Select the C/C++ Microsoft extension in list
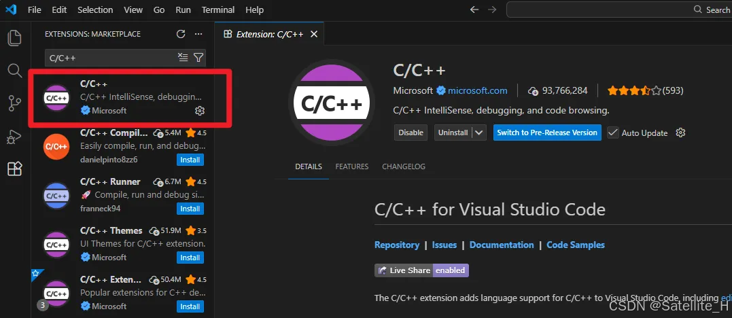Screen dimensions: 732x318 coord(124,98)
